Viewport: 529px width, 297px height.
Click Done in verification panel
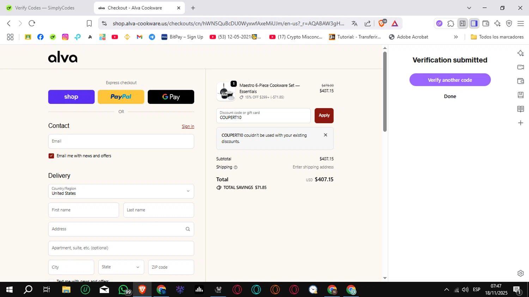[x=450, y=96]
